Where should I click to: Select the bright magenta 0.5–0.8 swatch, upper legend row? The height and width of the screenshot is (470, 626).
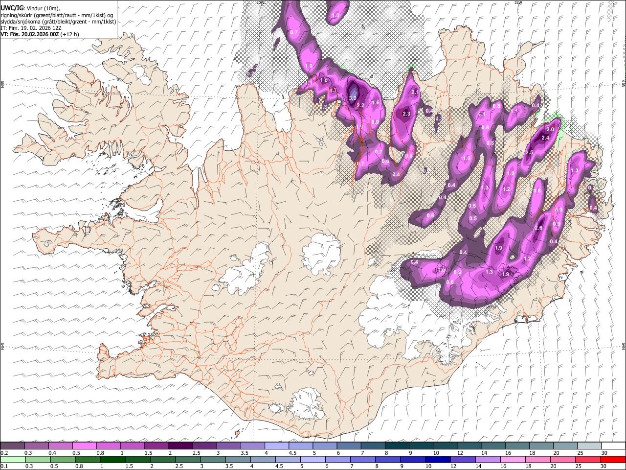pos(84,446)
